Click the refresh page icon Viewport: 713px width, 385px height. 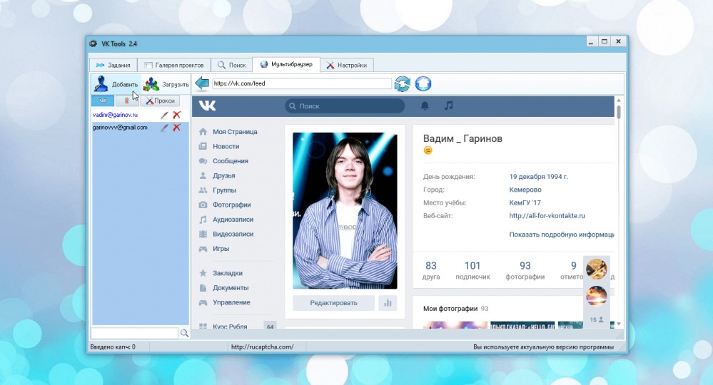point(403,83)
